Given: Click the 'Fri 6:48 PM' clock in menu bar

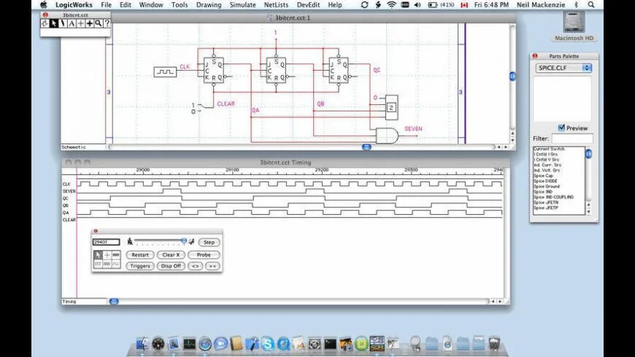Looking at the screenshot, I should pos(491,5).
